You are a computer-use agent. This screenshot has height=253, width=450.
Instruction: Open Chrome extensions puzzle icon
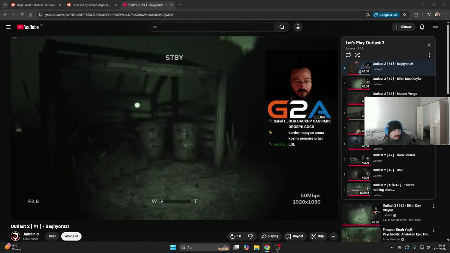(417, 15)
